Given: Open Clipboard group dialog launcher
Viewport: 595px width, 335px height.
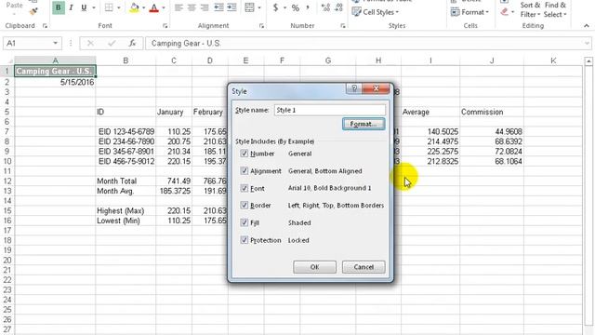Looking at the screenshot, I should point(45,26).
